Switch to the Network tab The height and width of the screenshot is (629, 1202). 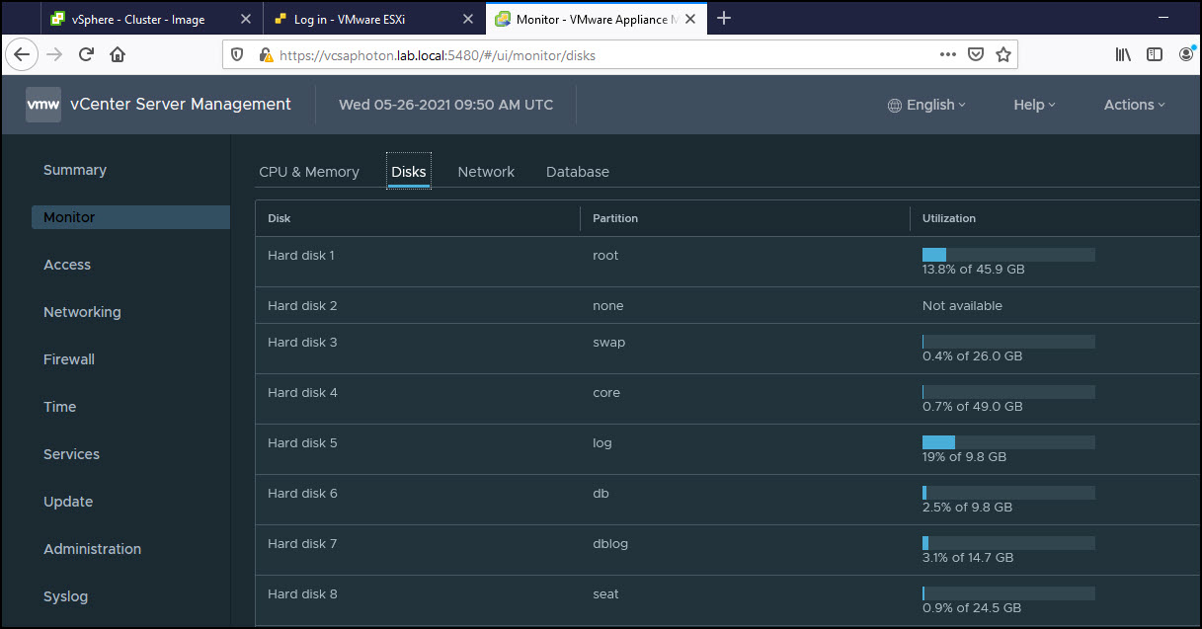point(486,172)
